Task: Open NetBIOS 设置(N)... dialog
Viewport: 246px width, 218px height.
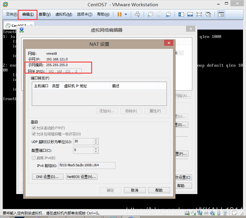Action: 82,177
